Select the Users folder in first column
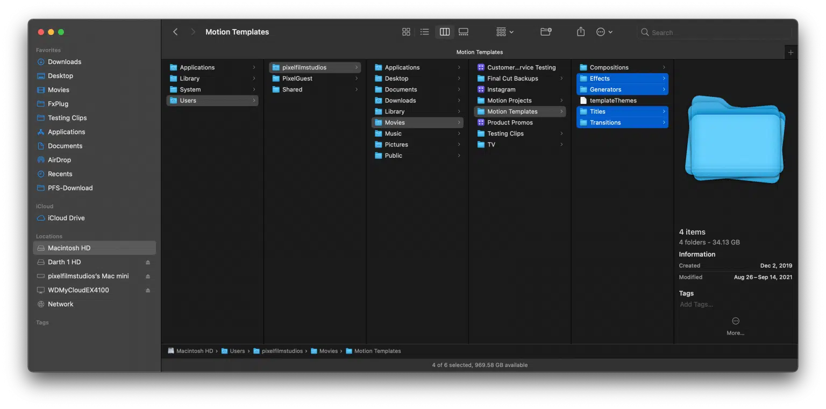The image size is (826, 409). [212, 101]
